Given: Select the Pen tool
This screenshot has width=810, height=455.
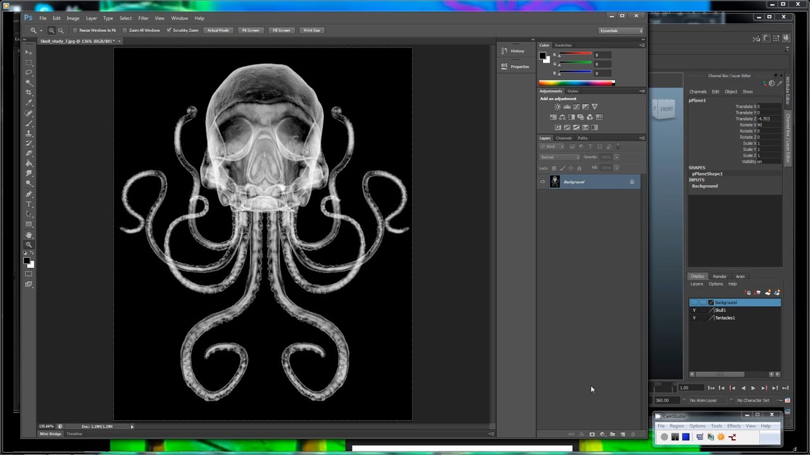Looking at the screenshot, I should click(x=29, y=194).
